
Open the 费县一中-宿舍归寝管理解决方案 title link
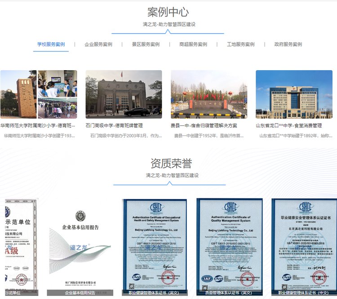[204, 125]
